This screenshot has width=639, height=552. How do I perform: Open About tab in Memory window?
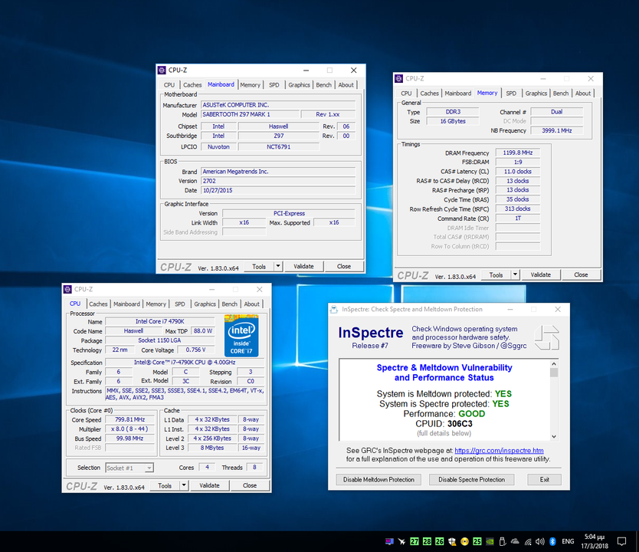583,94
